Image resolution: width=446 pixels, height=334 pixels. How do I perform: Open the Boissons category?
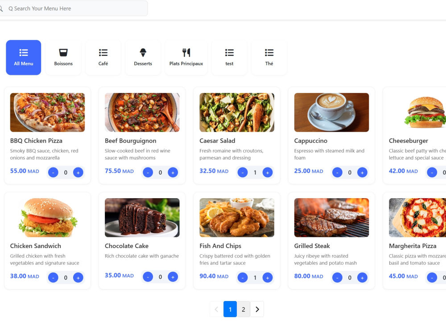click(63, 57)
